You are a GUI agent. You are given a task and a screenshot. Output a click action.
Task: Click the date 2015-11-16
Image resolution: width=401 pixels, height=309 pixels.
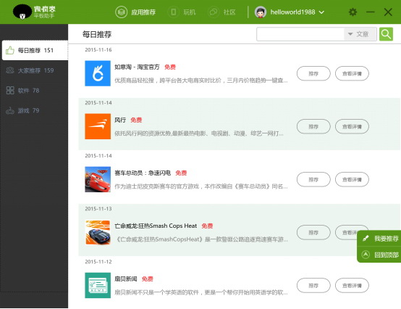[x=98, y=50]
